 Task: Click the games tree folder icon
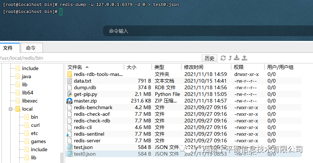[x=27, y=142]
